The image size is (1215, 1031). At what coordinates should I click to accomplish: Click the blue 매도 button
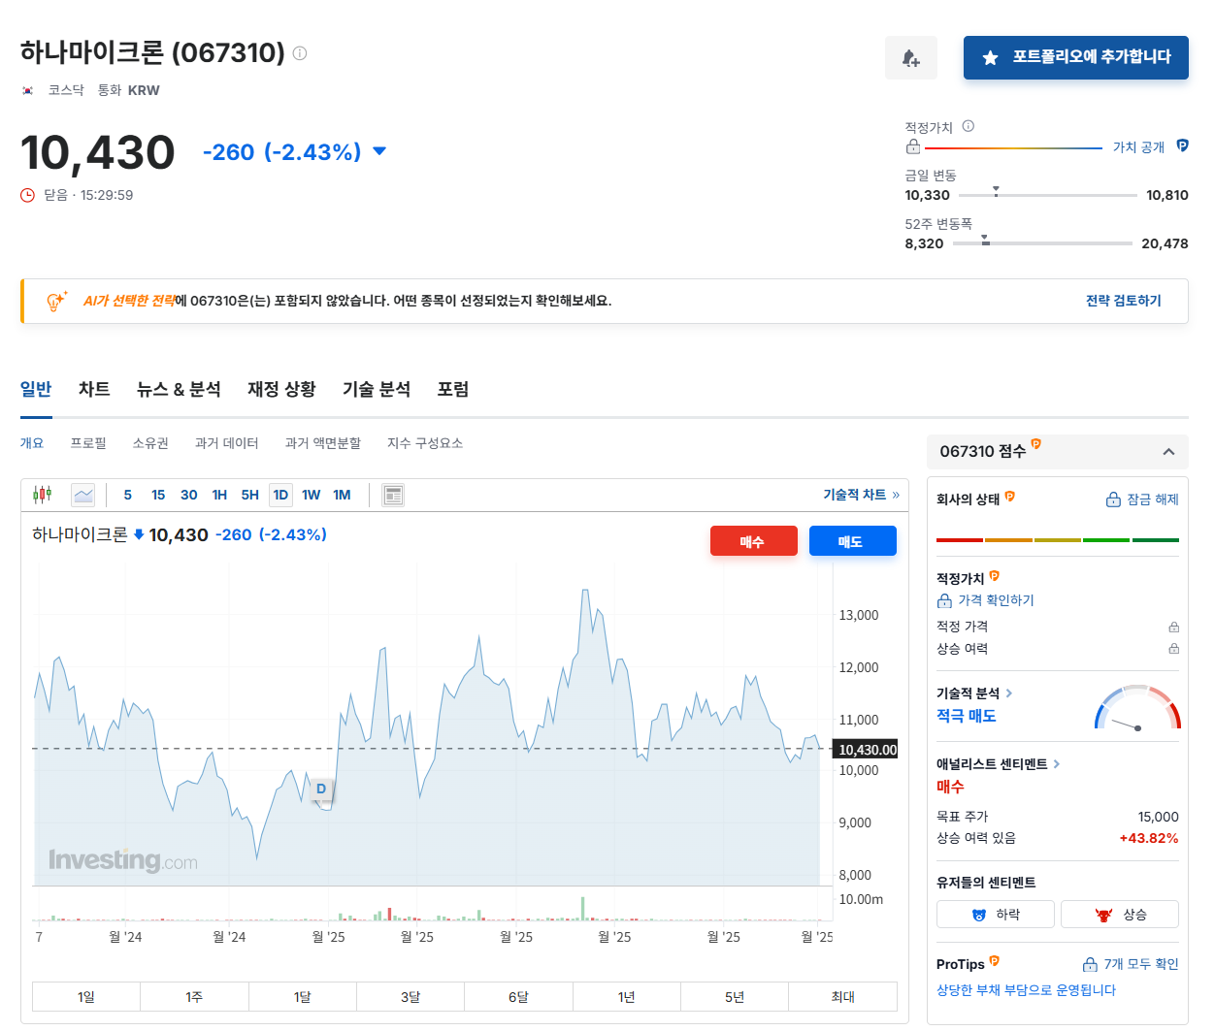click(x=852, y=541)
